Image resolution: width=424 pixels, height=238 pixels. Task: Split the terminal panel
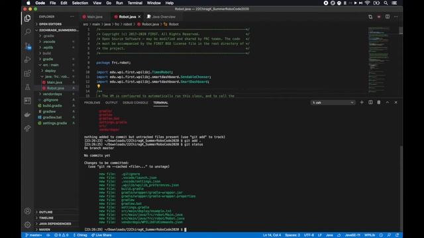point(370,102)
